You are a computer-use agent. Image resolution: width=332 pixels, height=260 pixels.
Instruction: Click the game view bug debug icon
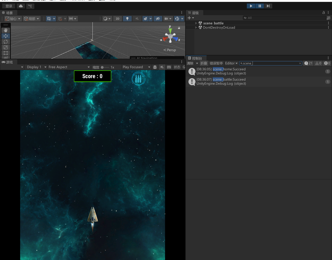[155, 67]
